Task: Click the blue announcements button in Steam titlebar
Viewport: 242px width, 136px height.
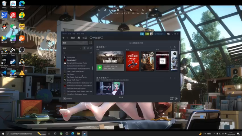Action: click(x=142, y=34)
